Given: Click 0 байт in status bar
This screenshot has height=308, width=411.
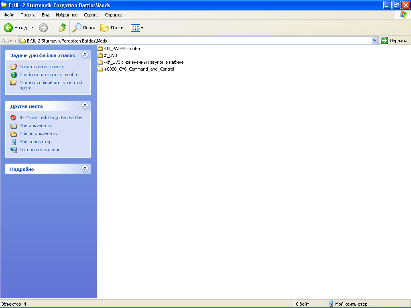Looking at the screenshot, I should click(x=303, y=304).
